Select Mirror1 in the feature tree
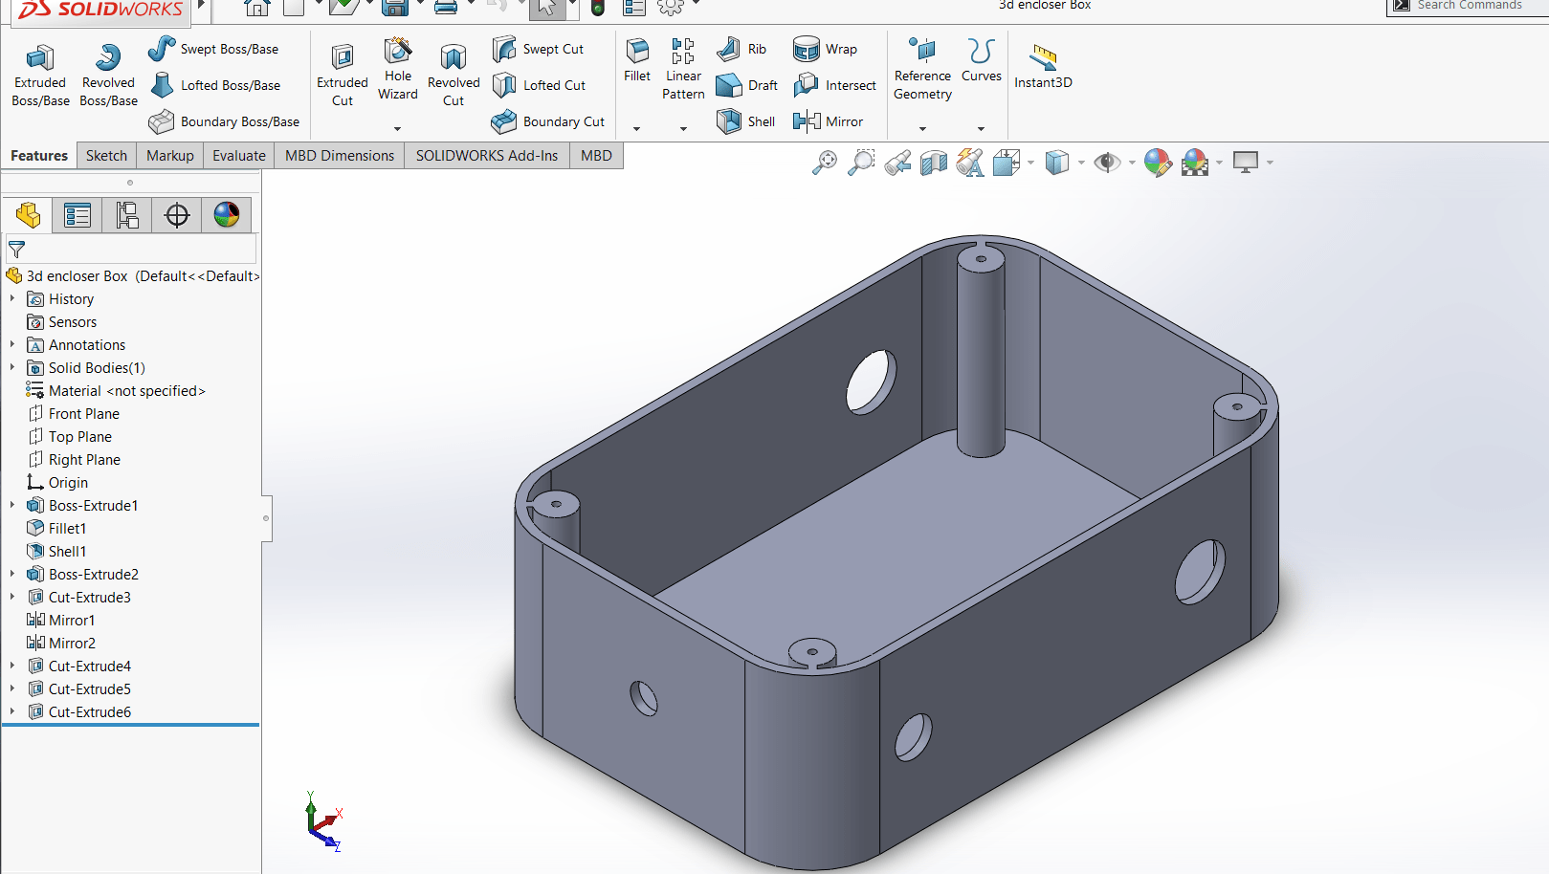 (x=72, y=621)
